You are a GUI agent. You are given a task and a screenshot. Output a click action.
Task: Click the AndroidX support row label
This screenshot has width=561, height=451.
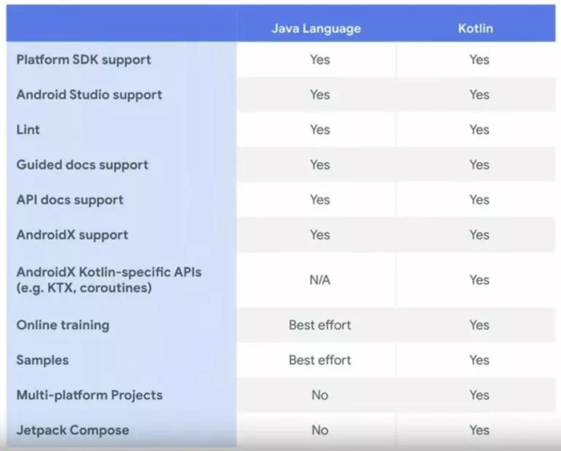click(x=72, y=234)
